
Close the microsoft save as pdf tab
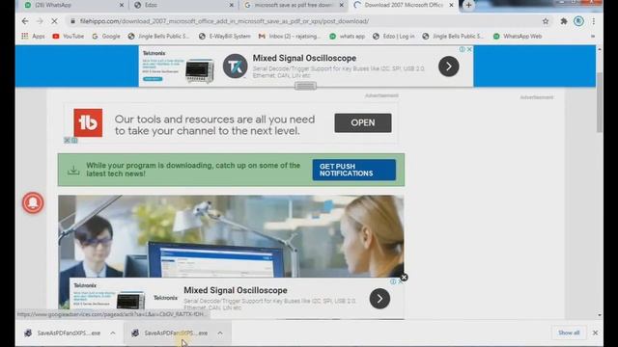click(341, 5)
